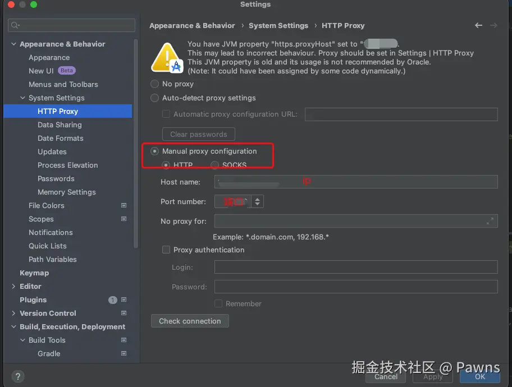
Task: Open Appearance settings page
Action: pos(49,57)
